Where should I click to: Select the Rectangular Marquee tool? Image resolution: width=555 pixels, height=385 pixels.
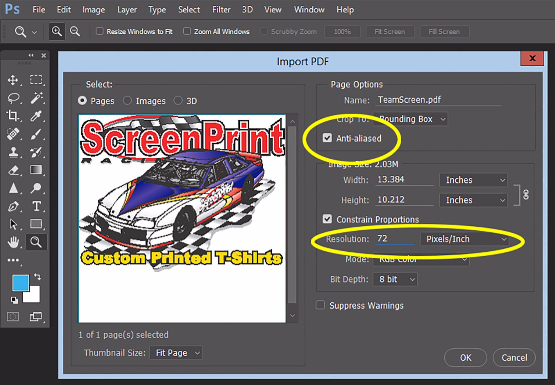pos(36,79)
